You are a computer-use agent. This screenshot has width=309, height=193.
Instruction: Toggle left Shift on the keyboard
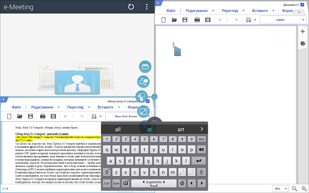coord(107,172)
